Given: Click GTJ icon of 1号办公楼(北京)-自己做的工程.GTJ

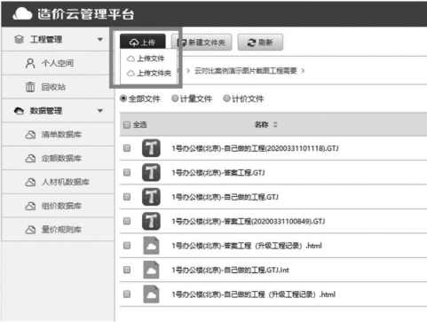Looking at the screenshot, I should [x=151, y=197].
